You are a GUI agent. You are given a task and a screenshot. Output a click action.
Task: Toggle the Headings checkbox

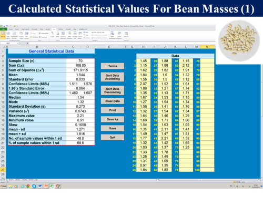tap(39, 37)
